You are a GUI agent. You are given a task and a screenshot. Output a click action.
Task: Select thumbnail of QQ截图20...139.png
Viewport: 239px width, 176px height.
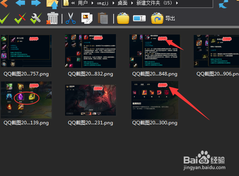click(x=26, y=100)
